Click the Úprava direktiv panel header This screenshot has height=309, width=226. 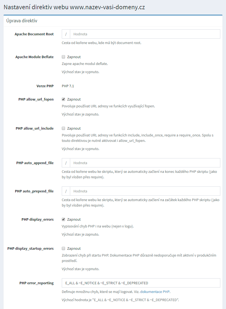pyautogui.click(x=22, y=21)
